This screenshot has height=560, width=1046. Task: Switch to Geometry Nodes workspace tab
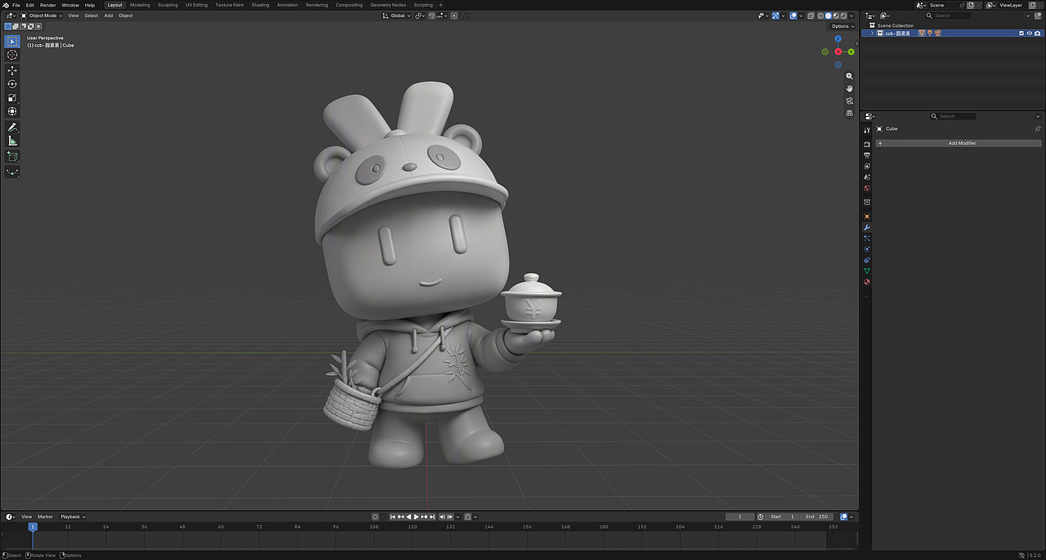click(388, 5)
